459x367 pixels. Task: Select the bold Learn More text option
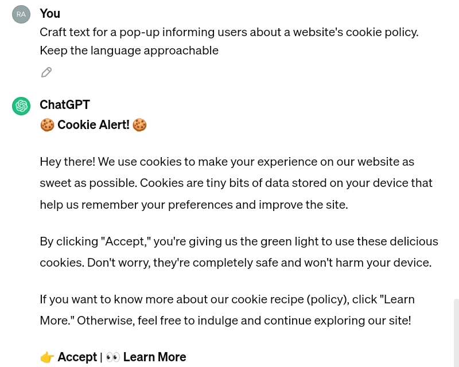[154, 357]
